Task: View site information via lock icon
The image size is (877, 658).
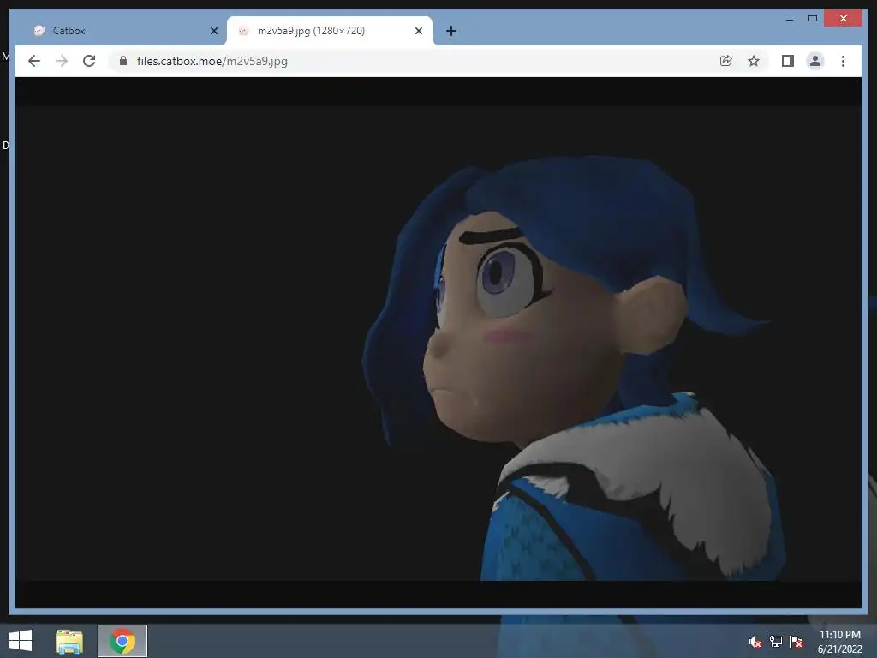Action: [123, 61]
